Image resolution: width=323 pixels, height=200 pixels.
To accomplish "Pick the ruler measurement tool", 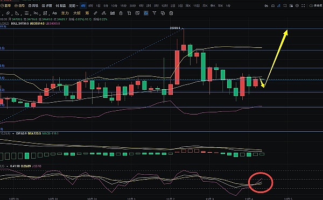I will coord(95,13).
